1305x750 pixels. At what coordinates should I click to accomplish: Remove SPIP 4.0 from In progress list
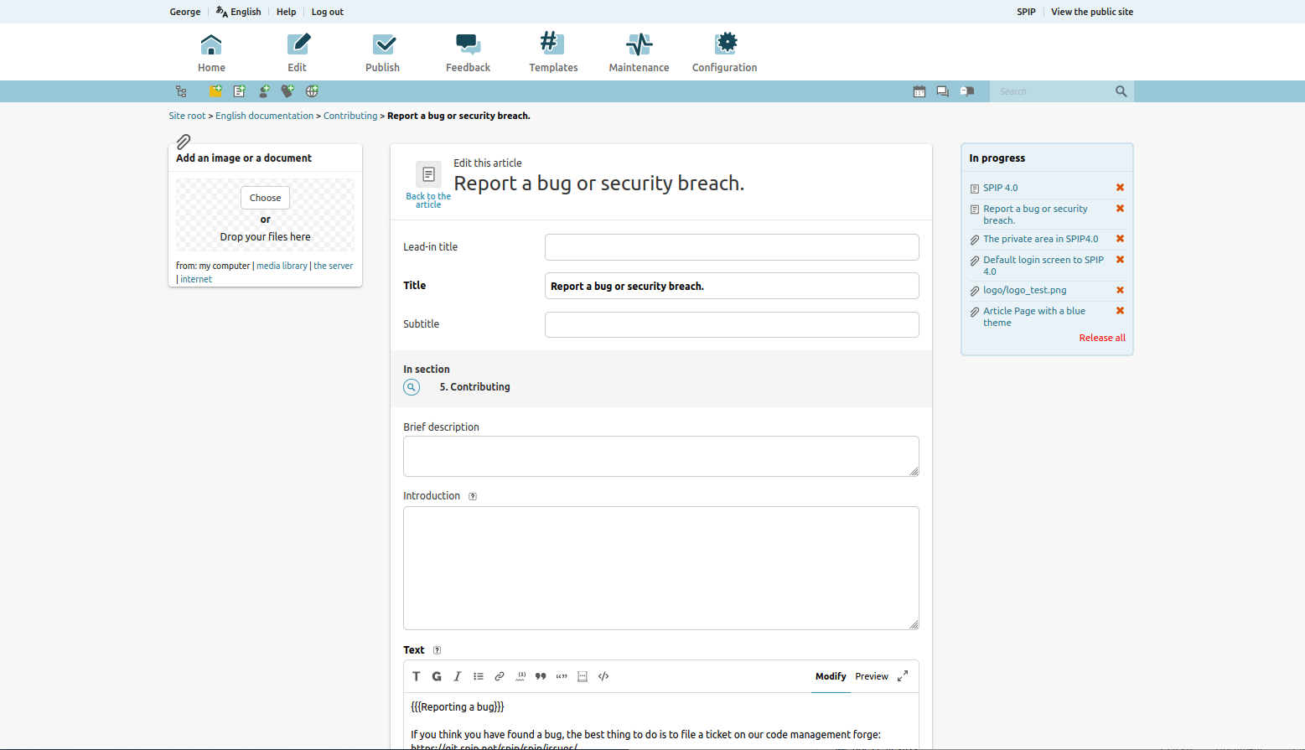pyautogui.click(x=1120, y=188)
